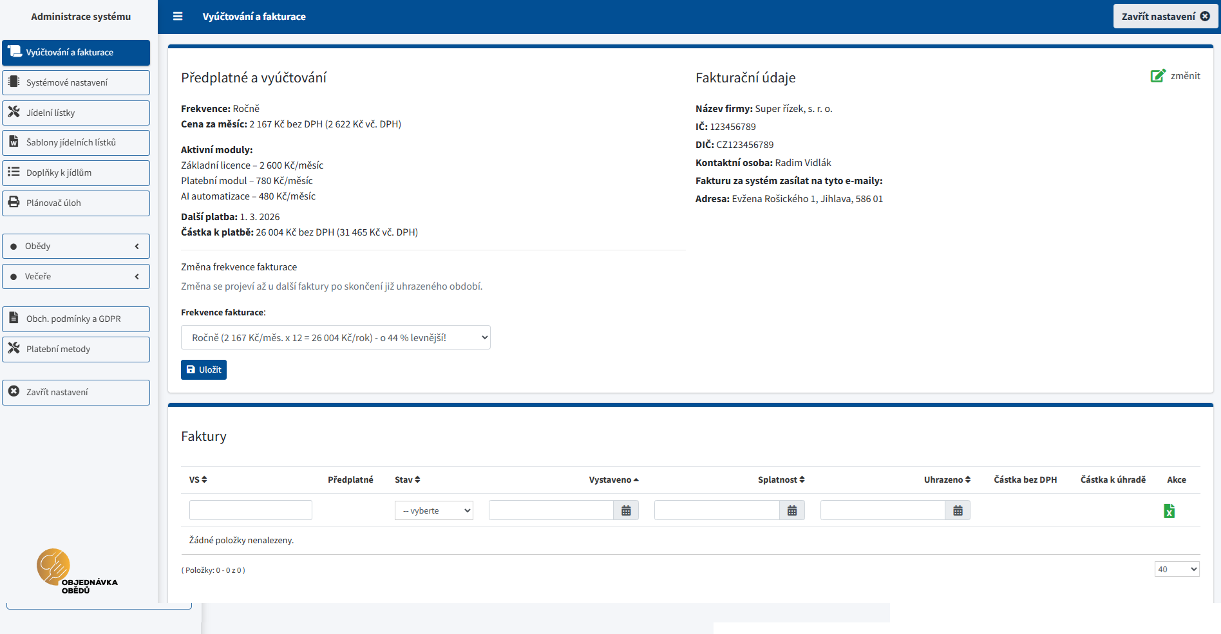Go to Jídelní lístky menu item
Image resolution: width=1221 pixels, height=634 pixels.
point(76,113)
